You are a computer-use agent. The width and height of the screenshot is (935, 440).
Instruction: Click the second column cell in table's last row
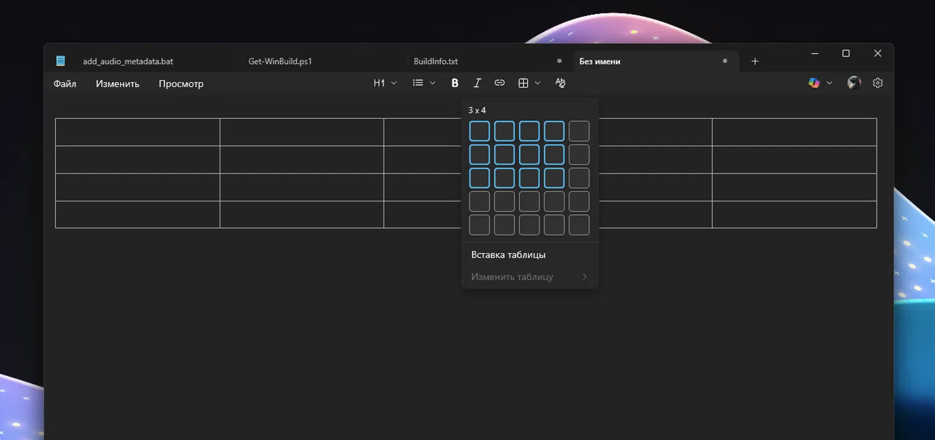pyautogui.click(x=302, y=214)
